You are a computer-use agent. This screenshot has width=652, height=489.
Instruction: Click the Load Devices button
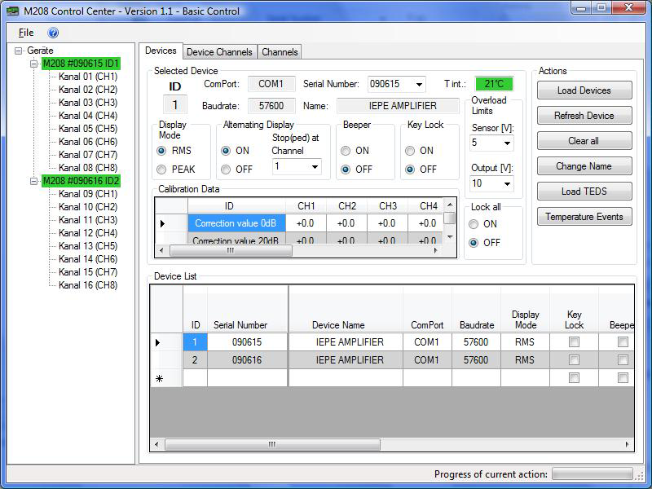[584, 90]
